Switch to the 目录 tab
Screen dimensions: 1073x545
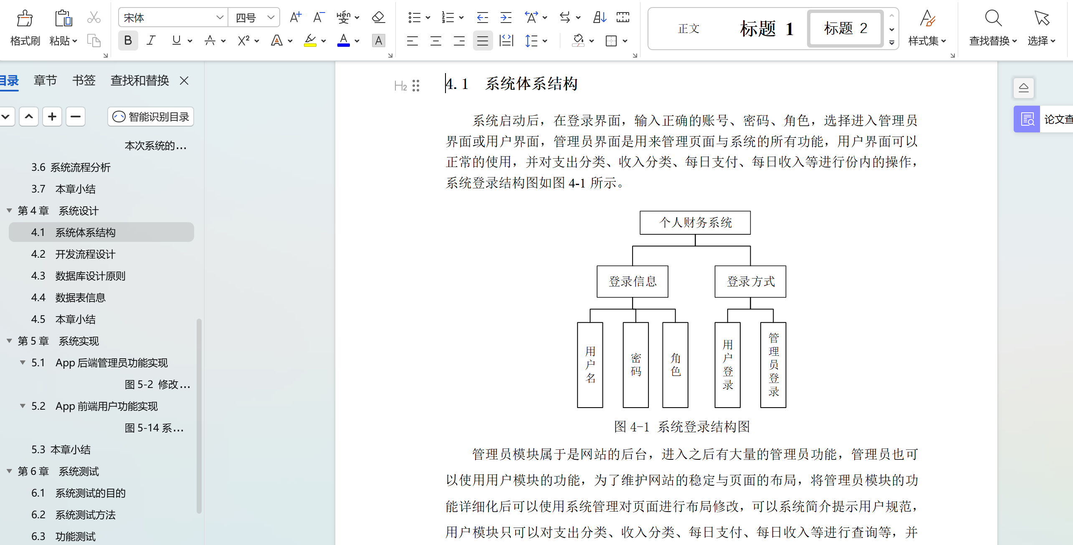click(9, 80)
